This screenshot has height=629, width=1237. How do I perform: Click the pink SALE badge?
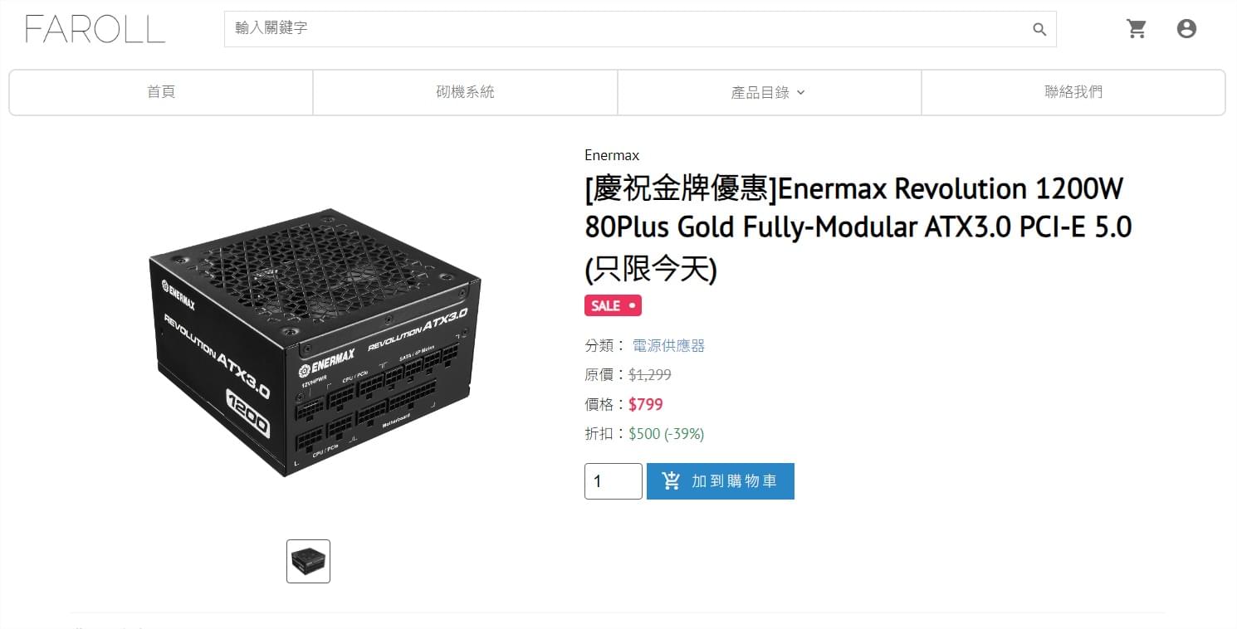click(x=613, y=305)
